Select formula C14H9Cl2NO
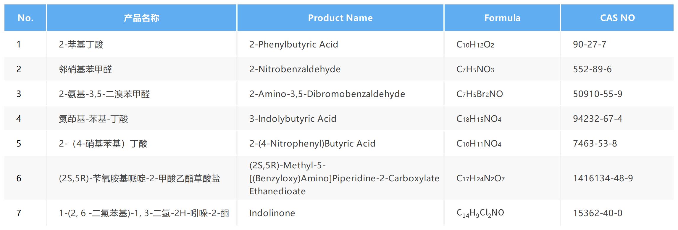The width and height of the screenshot is (678, 230). pos(480,213)
